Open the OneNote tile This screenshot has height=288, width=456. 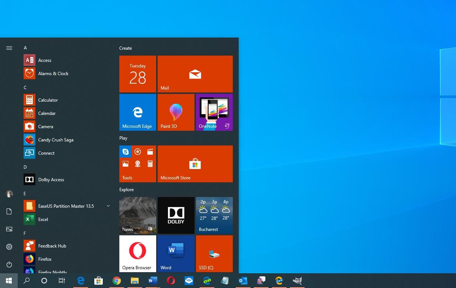[214, 112]
